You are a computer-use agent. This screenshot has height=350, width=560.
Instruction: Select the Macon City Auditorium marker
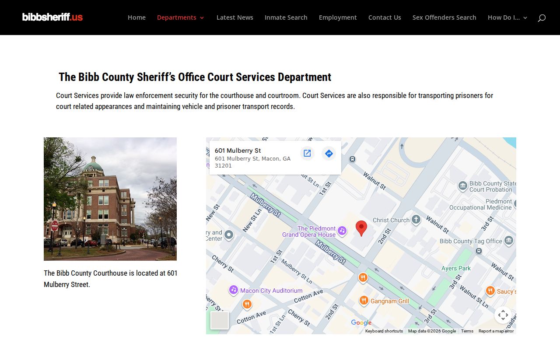click(234, 290)
